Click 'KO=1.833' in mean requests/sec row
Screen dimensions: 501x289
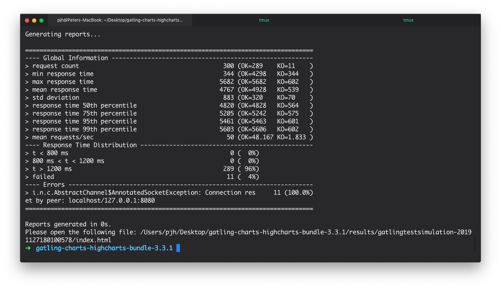click(292, 137)
